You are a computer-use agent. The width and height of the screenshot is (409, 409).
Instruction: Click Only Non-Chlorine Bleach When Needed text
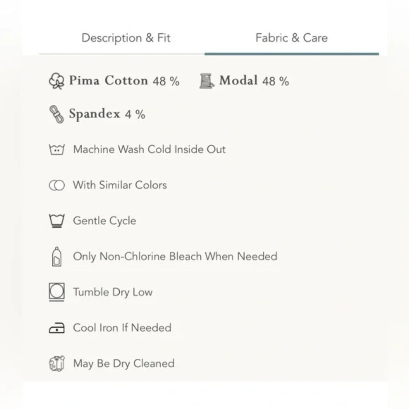coord(175,257)
